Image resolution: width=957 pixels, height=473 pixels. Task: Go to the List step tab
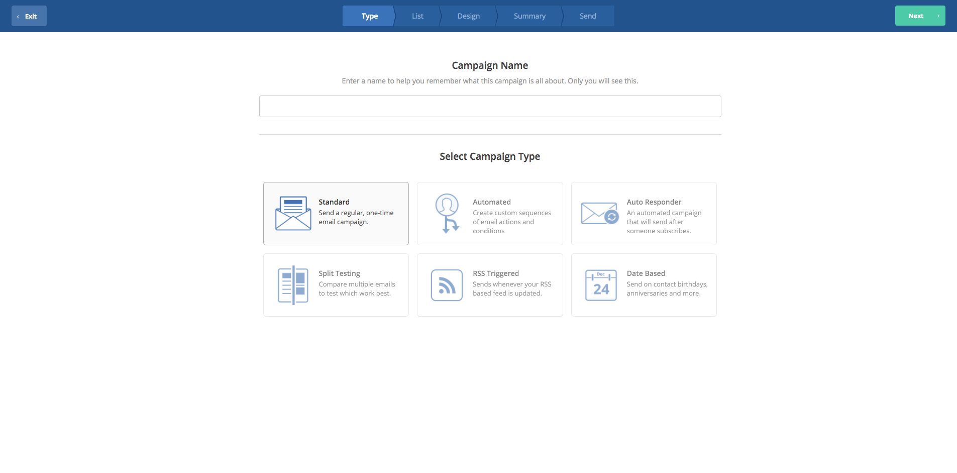(417, 16)
